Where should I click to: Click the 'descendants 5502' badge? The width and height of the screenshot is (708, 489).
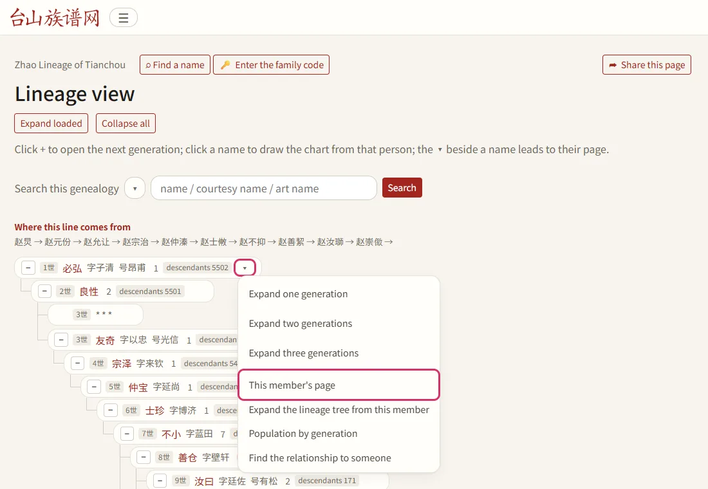click(198, 268)
